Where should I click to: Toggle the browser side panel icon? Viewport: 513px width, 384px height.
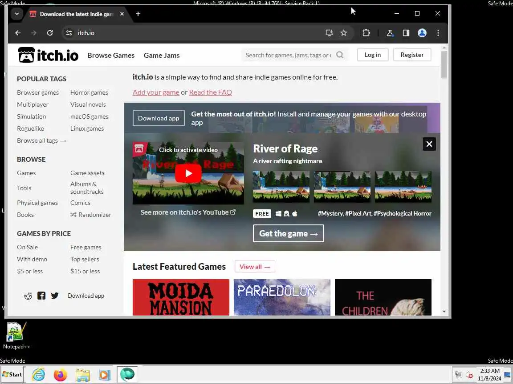[406, 32]
